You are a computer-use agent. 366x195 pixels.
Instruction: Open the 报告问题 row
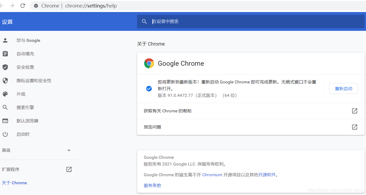pos(251,127)
